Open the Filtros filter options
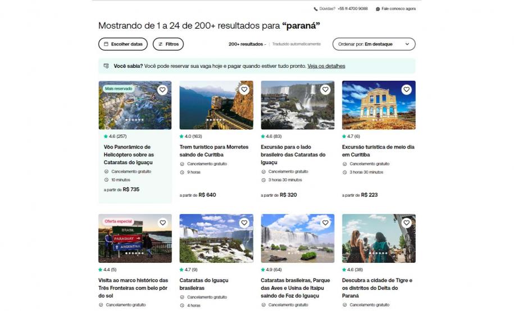 click(168, 44)
